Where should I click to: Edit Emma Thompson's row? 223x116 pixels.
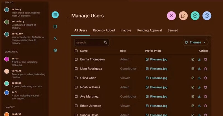pyautogui.click(x=193, y=59)
